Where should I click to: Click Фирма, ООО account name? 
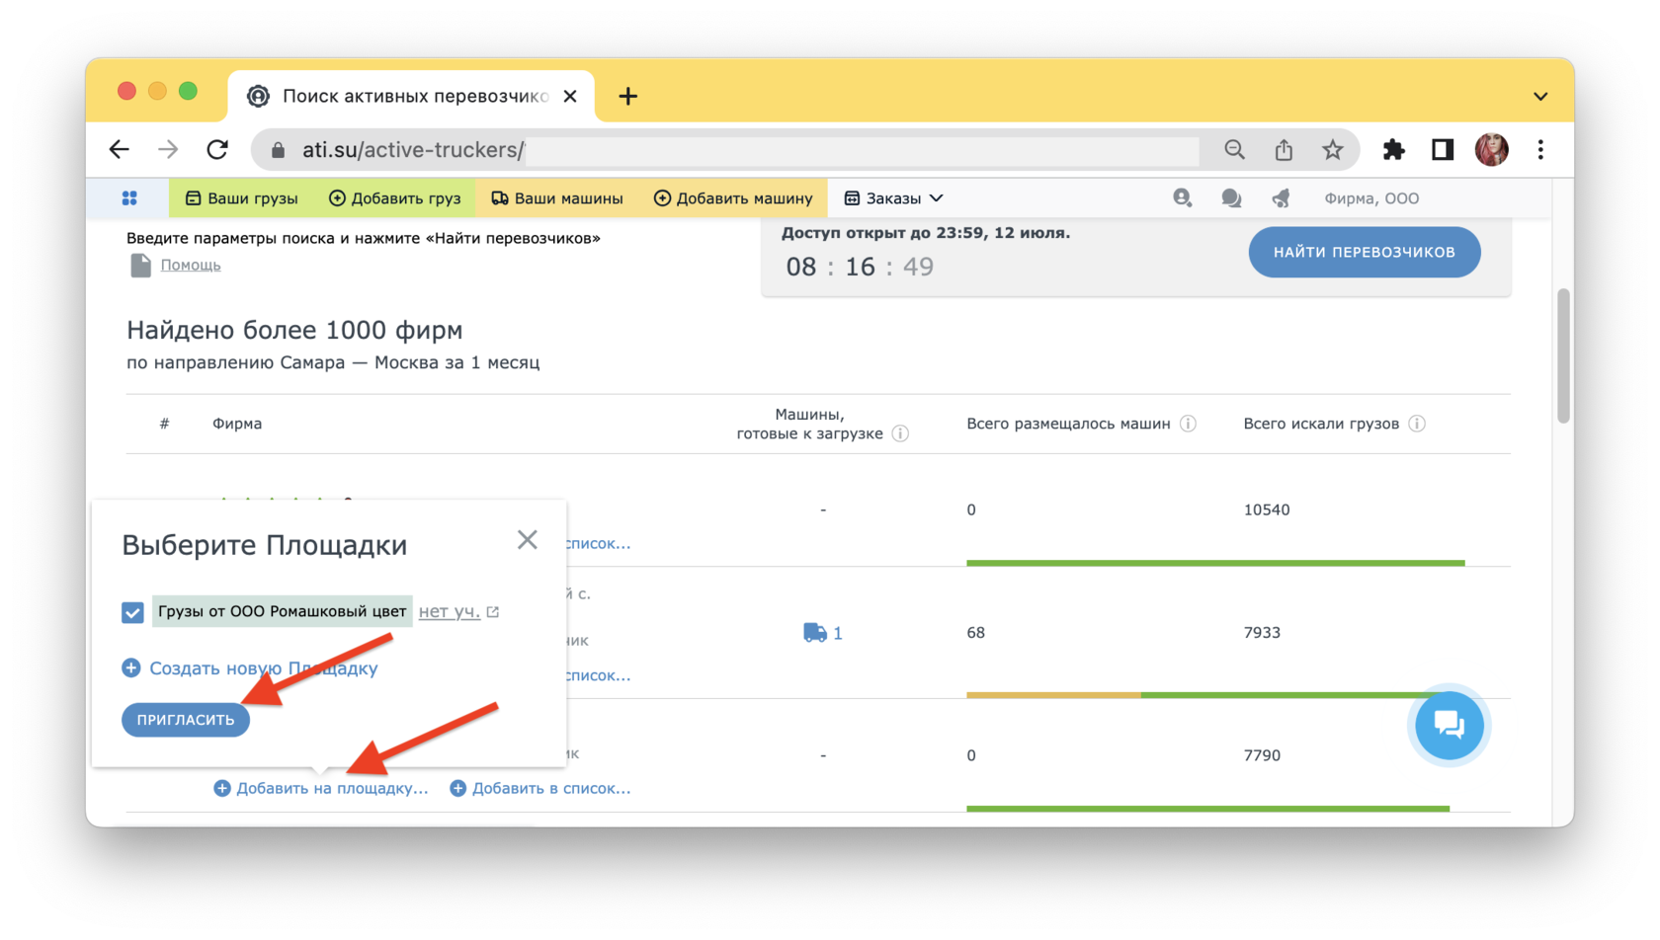[x=1371, y=198]
